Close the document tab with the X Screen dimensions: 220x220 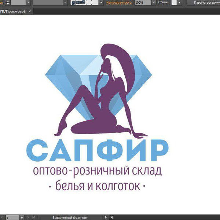point(30,11)
